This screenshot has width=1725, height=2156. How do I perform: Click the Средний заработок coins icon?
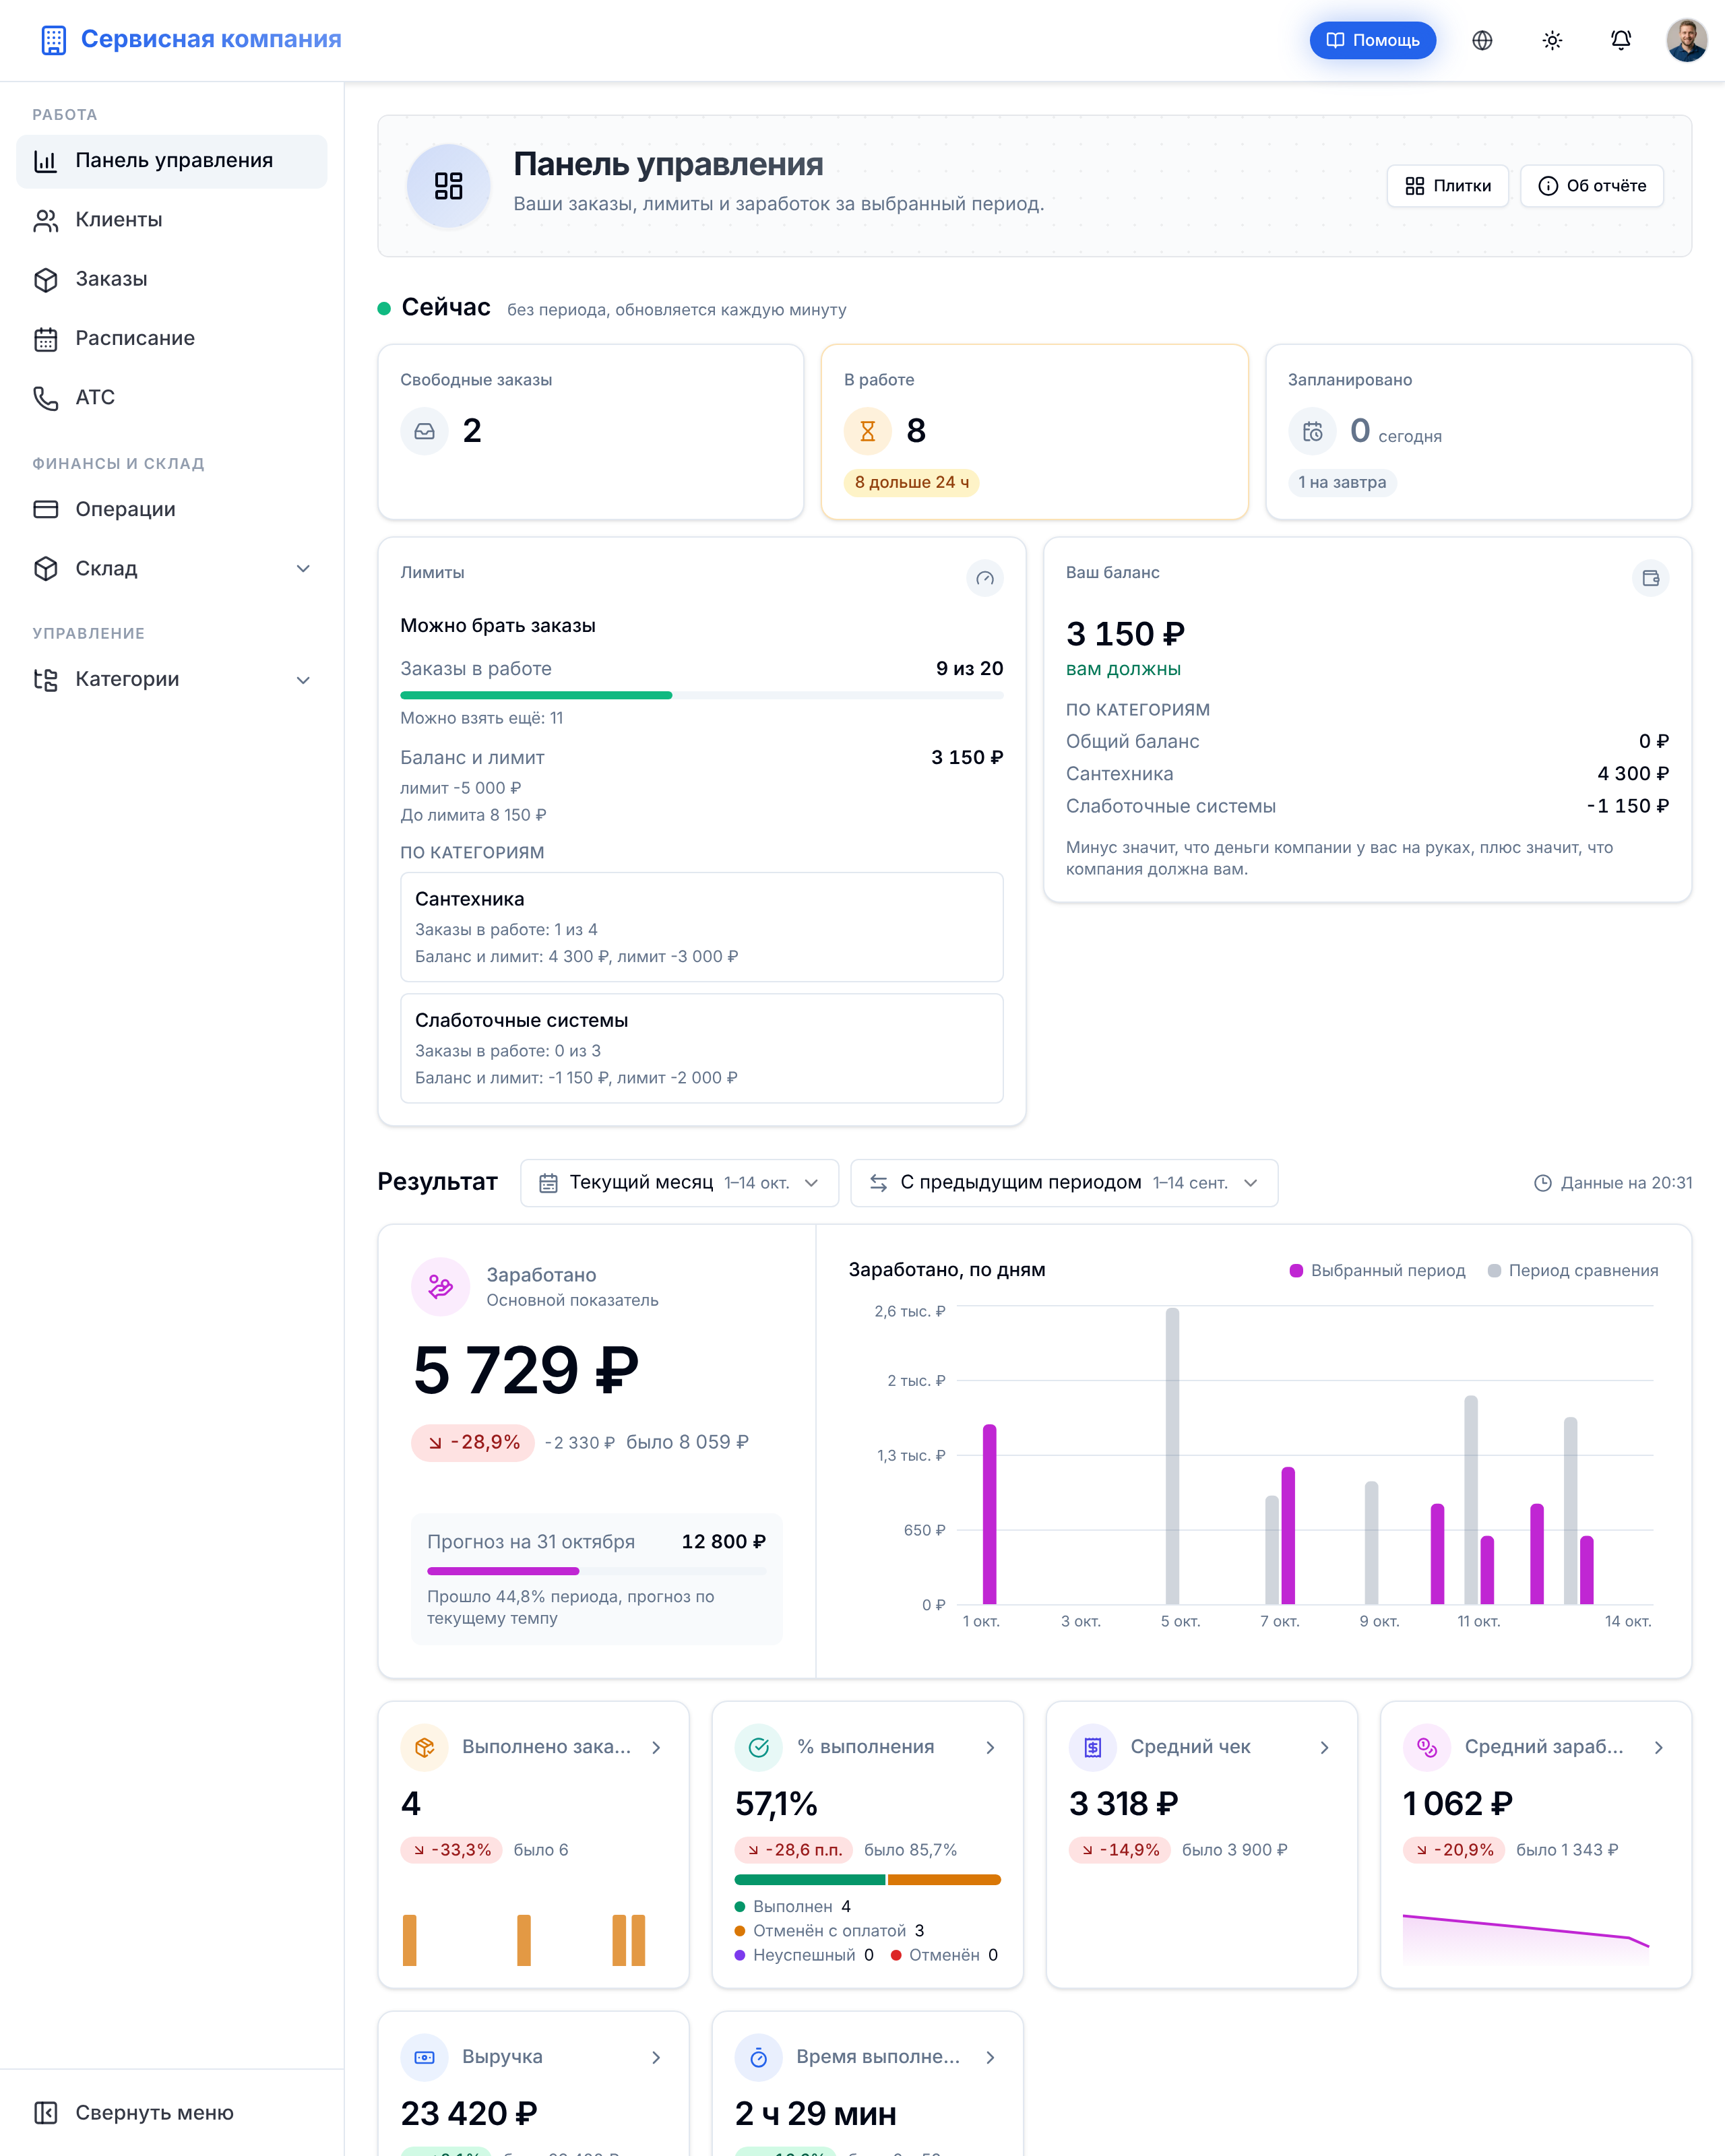(1427, 1747)
